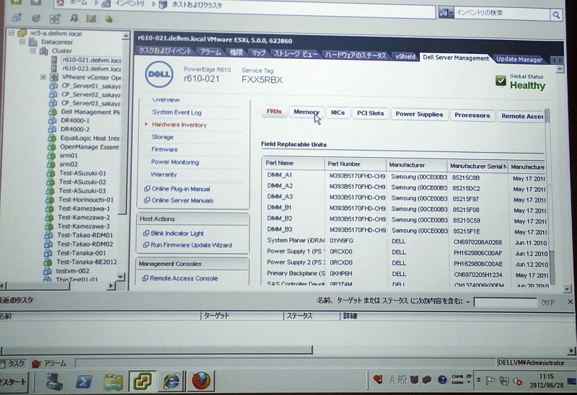Select the srm02 VM icon
The height and width of the screenshot is (395, 577).
(x=51, y=164)
